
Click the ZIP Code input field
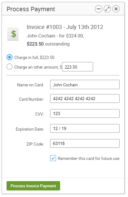pos(85,143)
